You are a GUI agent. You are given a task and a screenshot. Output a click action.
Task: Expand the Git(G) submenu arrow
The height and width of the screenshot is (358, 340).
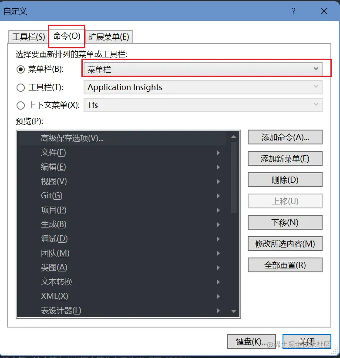click(x=219, y=196)
